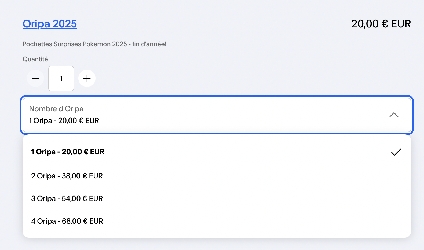Click the Nombre d'Oripa combo box label
This screenshot has height=250, width=424.
point(56,109)
